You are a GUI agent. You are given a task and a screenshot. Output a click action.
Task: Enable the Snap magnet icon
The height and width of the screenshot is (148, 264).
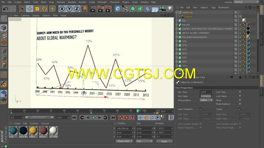pyautogui.click(x=4, y=84)
